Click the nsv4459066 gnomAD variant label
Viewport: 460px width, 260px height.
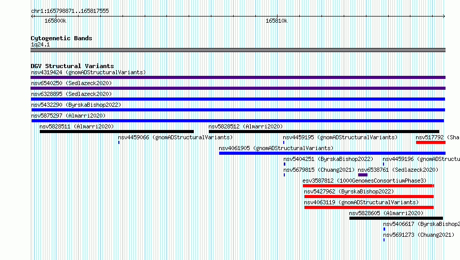[175, 137]
